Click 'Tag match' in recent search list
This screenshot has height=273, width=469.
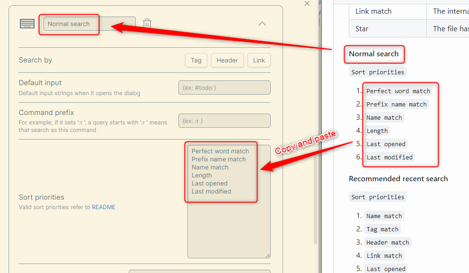tap(382, 229)
